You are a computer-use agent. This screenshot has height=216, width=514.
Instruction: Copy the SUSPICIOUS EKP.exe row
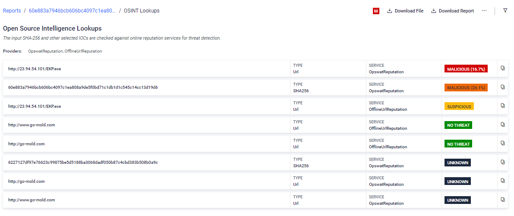pyautogui.click(x=503, y=106)
